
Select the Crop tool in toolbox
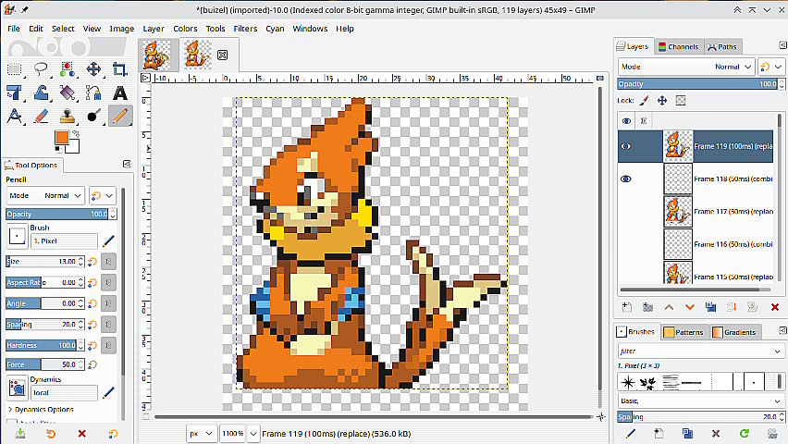coord(120,69)
